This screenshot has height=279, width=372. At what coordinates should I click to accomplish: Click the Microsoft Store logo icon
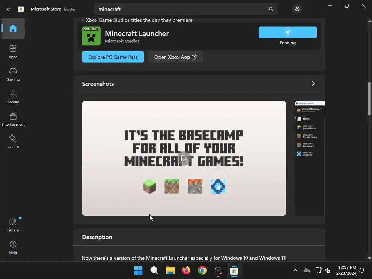point(21,9)
